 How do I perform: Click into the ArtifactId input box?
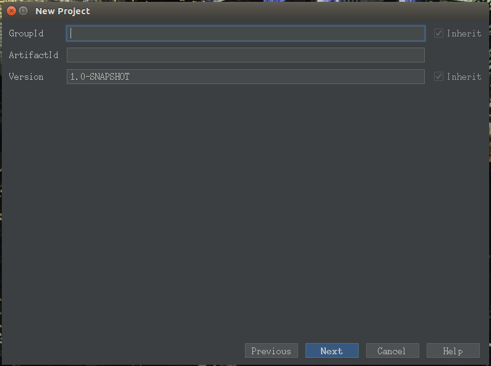[246, 55]
